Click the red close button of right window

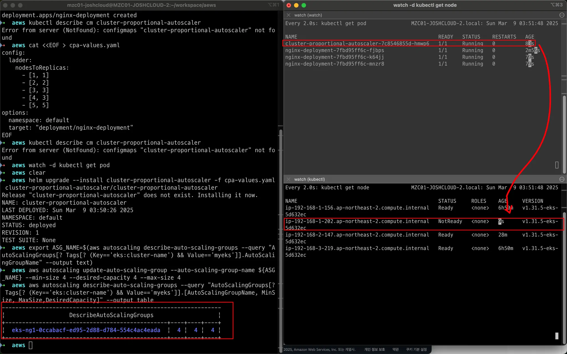click(289, 5)
